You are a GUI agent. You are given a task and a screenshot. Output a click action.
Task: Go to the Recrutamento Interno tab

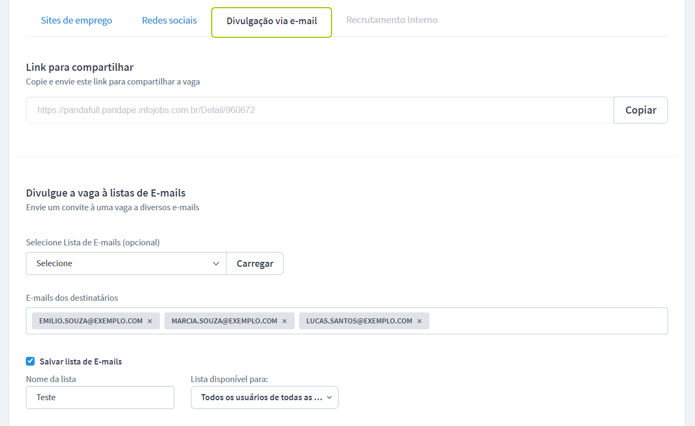392,20
